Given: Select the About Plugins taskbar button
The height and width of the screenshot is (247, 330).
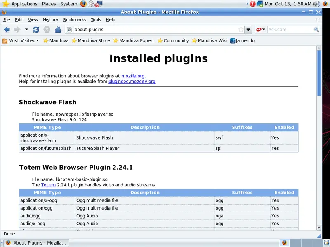Looking at the screenshot, I should [37, 243].
